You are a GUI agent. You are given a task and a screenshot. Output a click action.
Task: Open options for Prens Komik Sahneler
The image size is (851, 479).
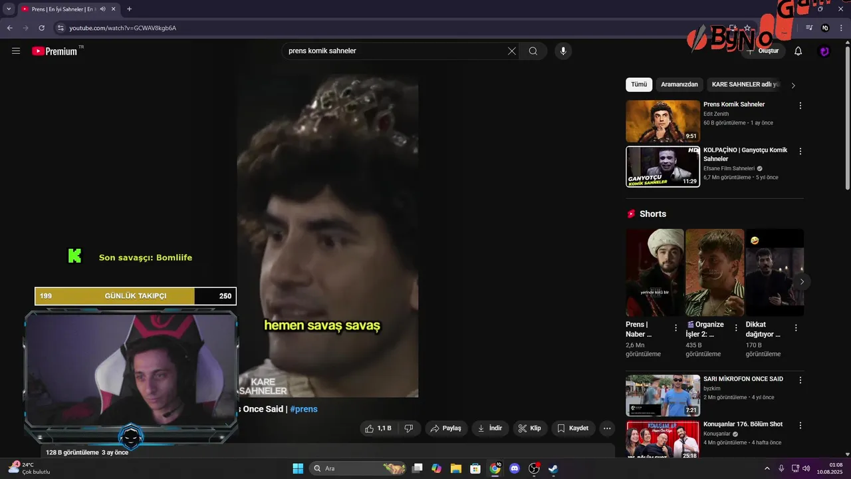tap(800, 106)
